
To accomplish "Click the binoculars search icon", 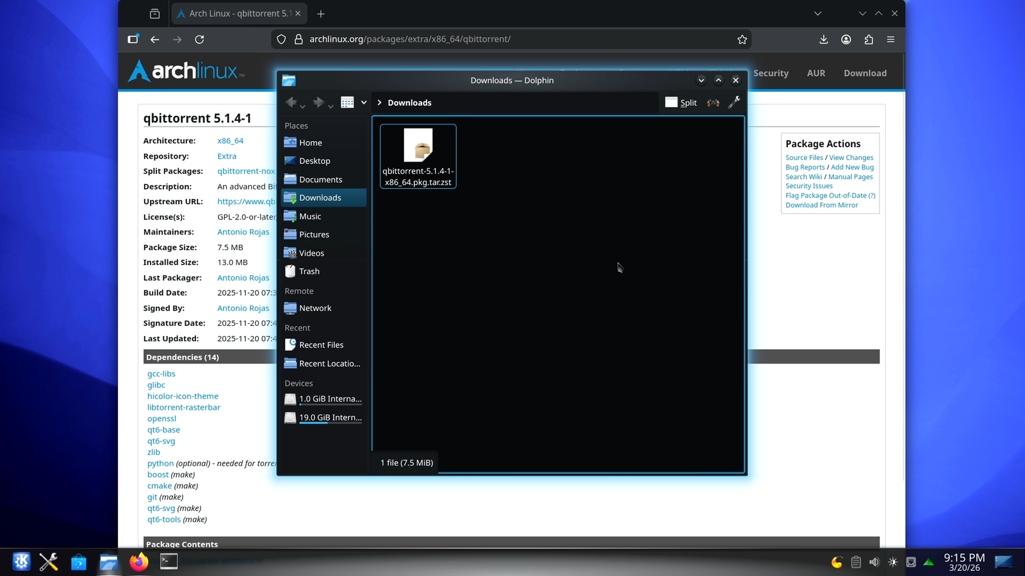I will point(713,102).
